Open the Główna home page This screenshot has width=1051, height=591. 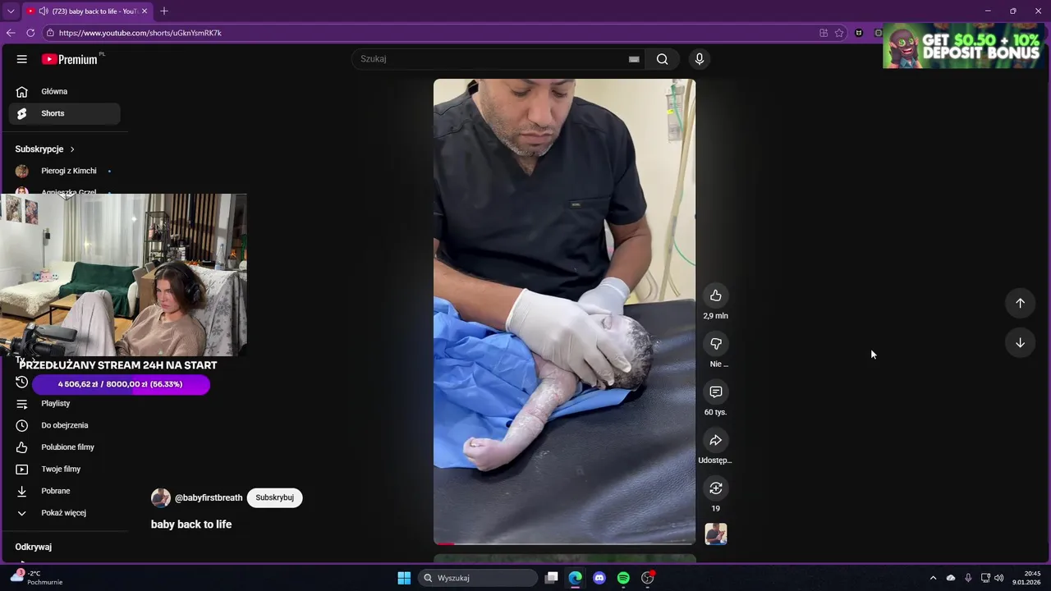coord(64,92)
